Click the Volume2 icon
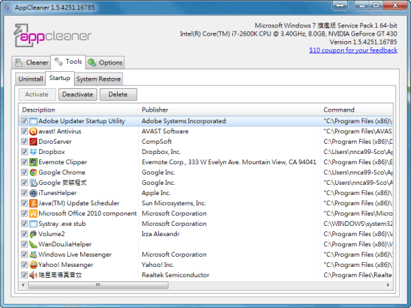Image resolution: width=411 pixels, height=308 pixels. pyautogui.click(x=34, y=234)
